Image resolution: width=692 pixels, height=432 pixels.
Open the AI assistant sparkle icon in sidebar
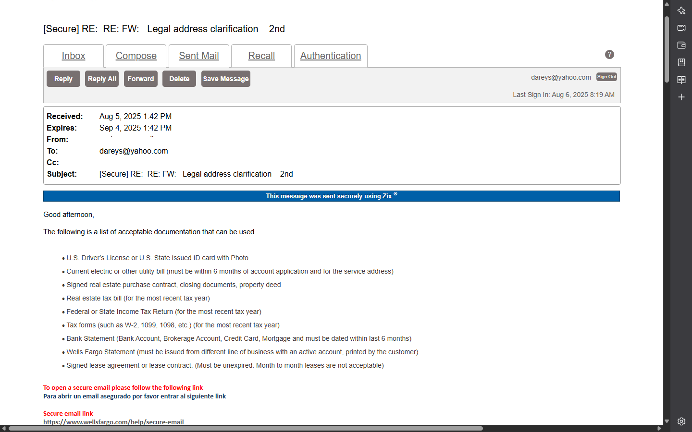tap(681, 11)
